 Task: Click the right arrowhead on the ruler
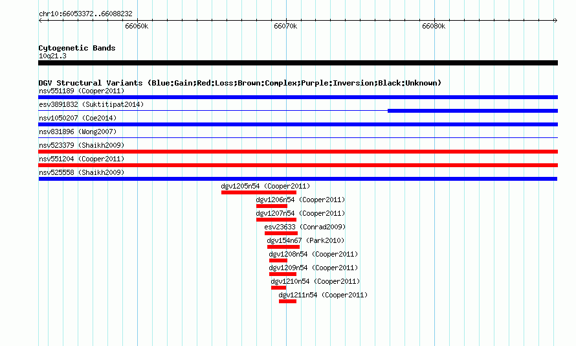pyautogui.click(x=555, y=20)
